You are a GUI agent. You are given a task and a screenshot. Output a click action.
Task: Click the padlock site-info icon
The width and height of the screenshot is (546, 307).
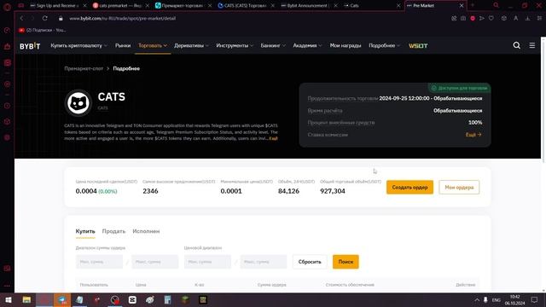[61, 19]
